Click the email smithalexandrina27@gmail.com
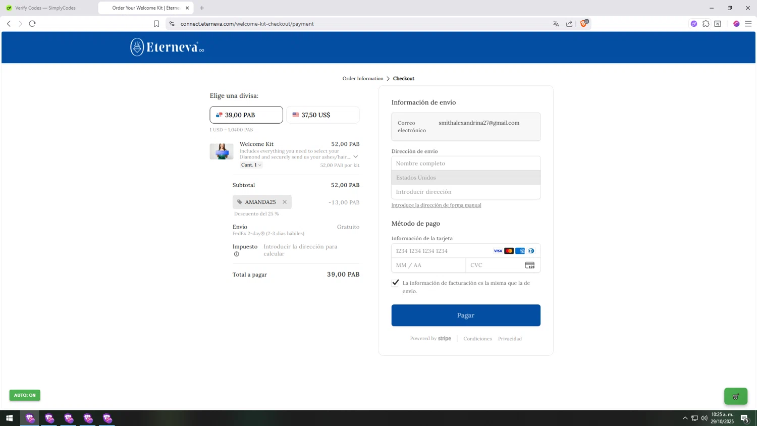757x426 pixels. [x=479, y=123]
